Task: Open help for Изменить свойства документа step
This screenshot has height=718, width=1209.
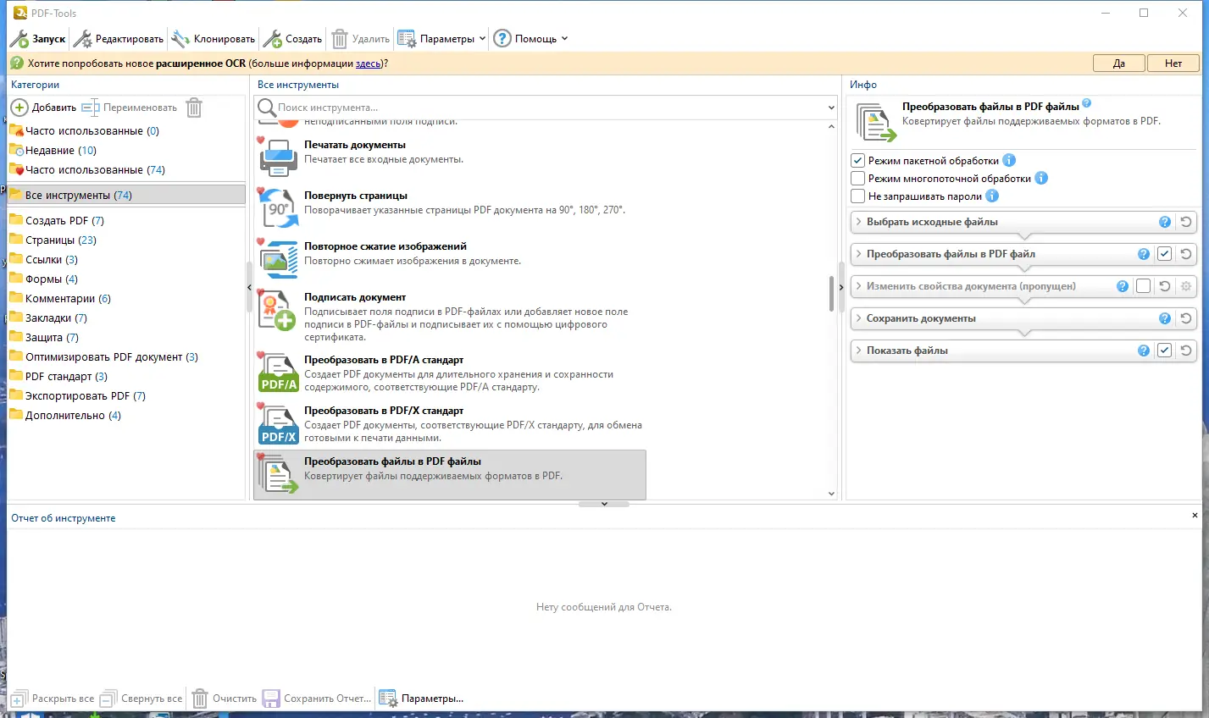Action: coord(1123,286)
